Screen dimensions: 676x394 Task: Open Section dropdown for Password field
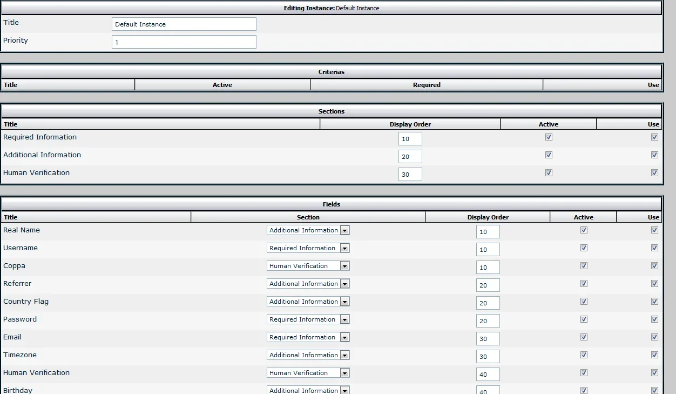(x=308, y=319)
